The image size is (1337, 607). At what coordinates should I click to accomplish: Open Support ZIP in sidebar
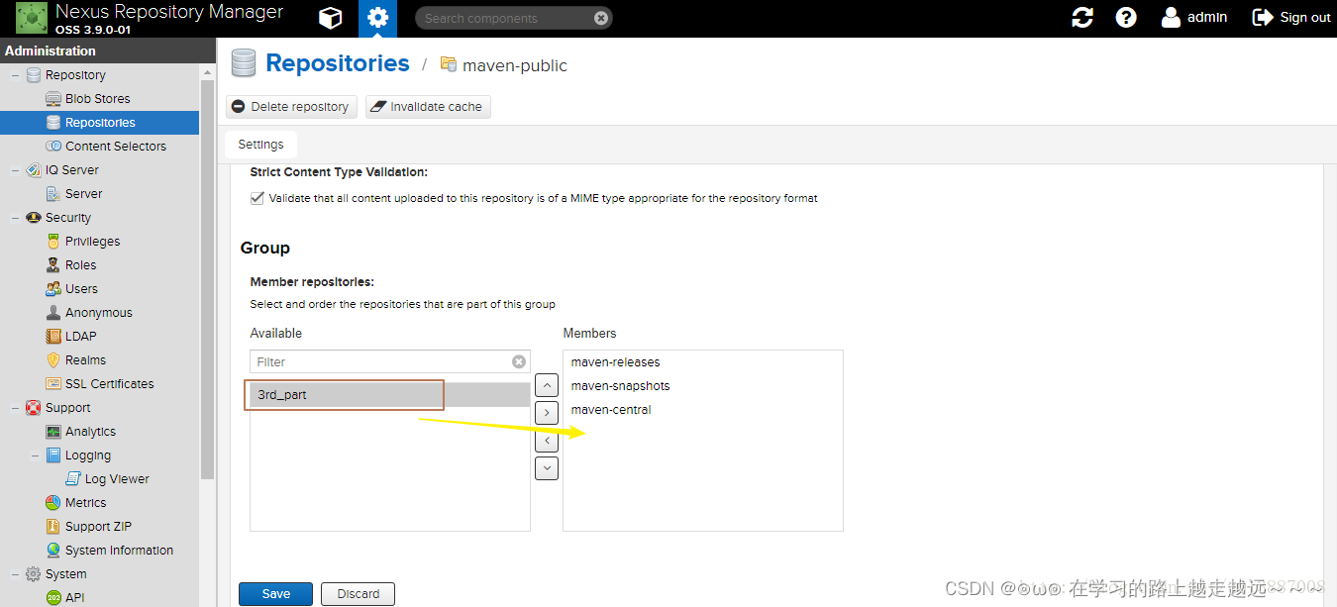click(98, 527)
